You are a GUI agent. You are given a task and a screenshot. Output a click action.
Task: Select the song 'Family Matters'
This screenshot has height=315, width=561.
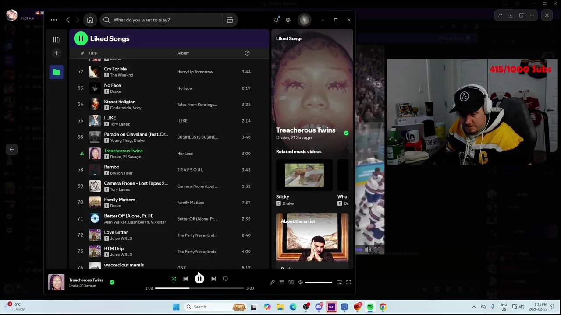(x=119, y=199)
